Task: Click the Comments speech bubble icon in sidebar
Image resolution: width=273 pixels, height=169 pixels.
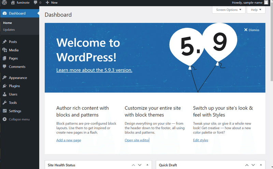Action: click(4, 66)
